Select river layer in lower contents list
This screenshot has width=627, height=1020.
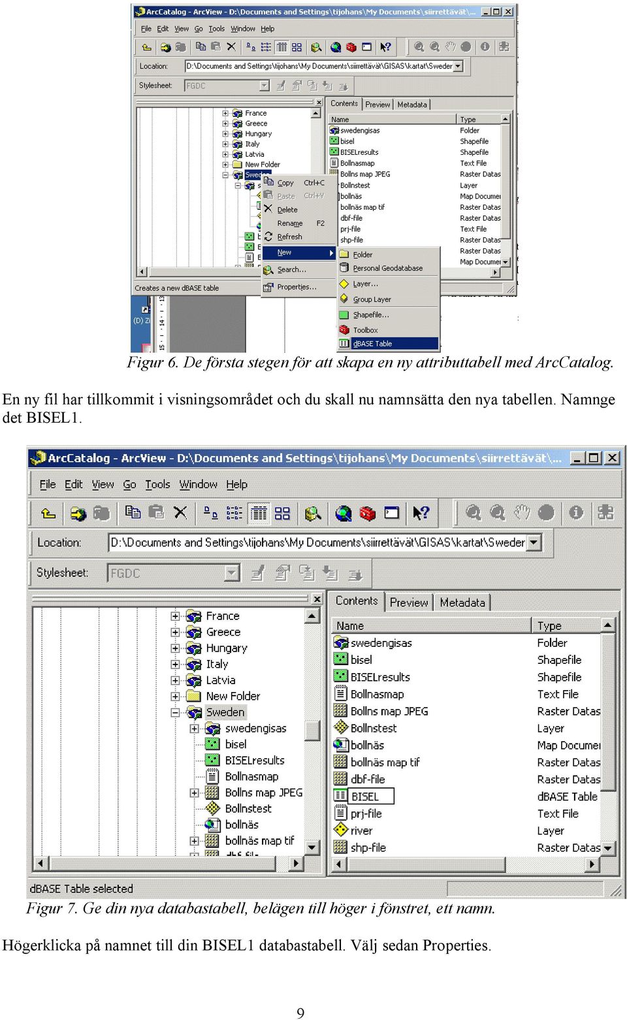(x=361, y=831)
